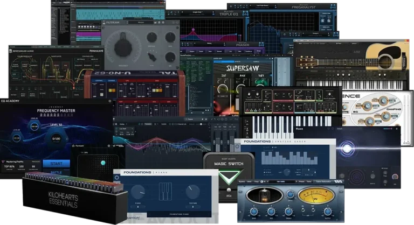Click Filterjam settings gear icon
The width and height of the screenshot is (414, 225).
point(163,23)
